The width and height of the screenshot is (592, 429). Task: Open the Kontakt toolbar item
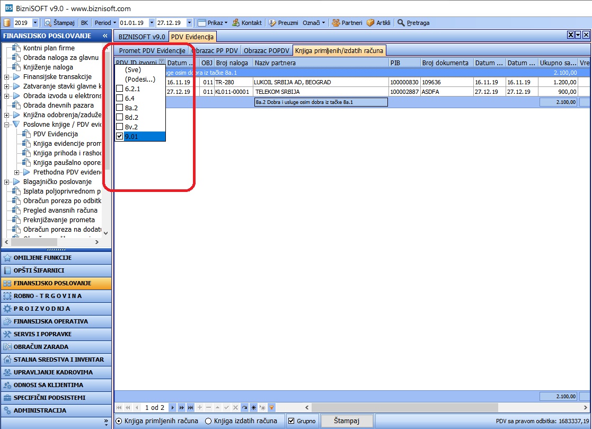point(247,23)
